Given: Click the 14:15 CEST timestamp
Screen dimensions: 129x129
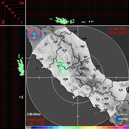Looking at the screenshot, I should click(117, 33).
